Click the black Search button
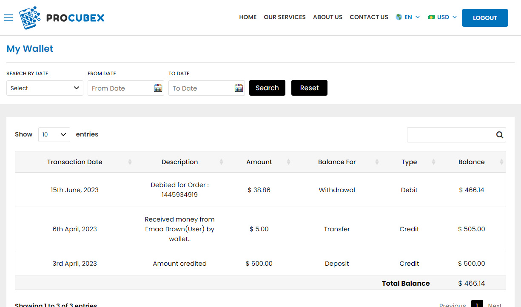Image resolution: width=521 pixels, height=307 pixels. [x=267, y=88]
